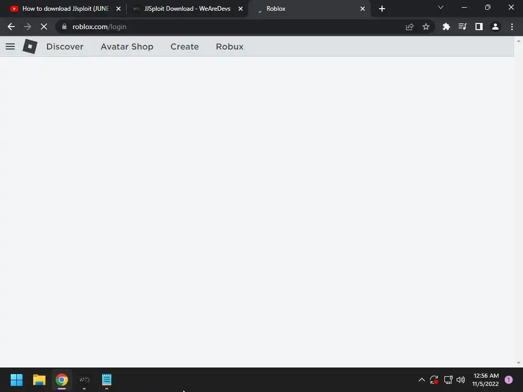Restore down the Chrome window
The image size is (523, 392).
tap(488, 7)
